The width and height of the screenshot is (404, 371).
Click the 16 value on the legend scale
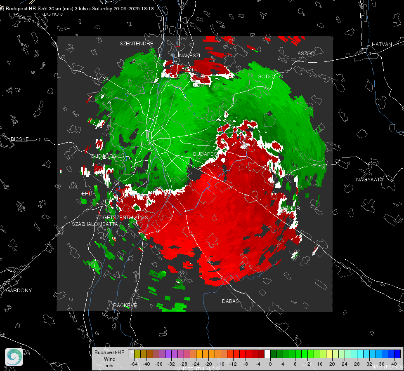320,364
